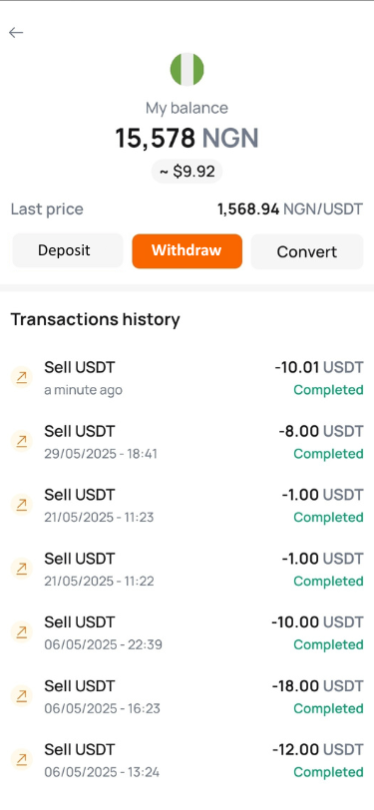The width and height of the screenshot is (374, 810).
Task: Click sell icon for the -18.00 USDT transaction
Action: point(22,696)
